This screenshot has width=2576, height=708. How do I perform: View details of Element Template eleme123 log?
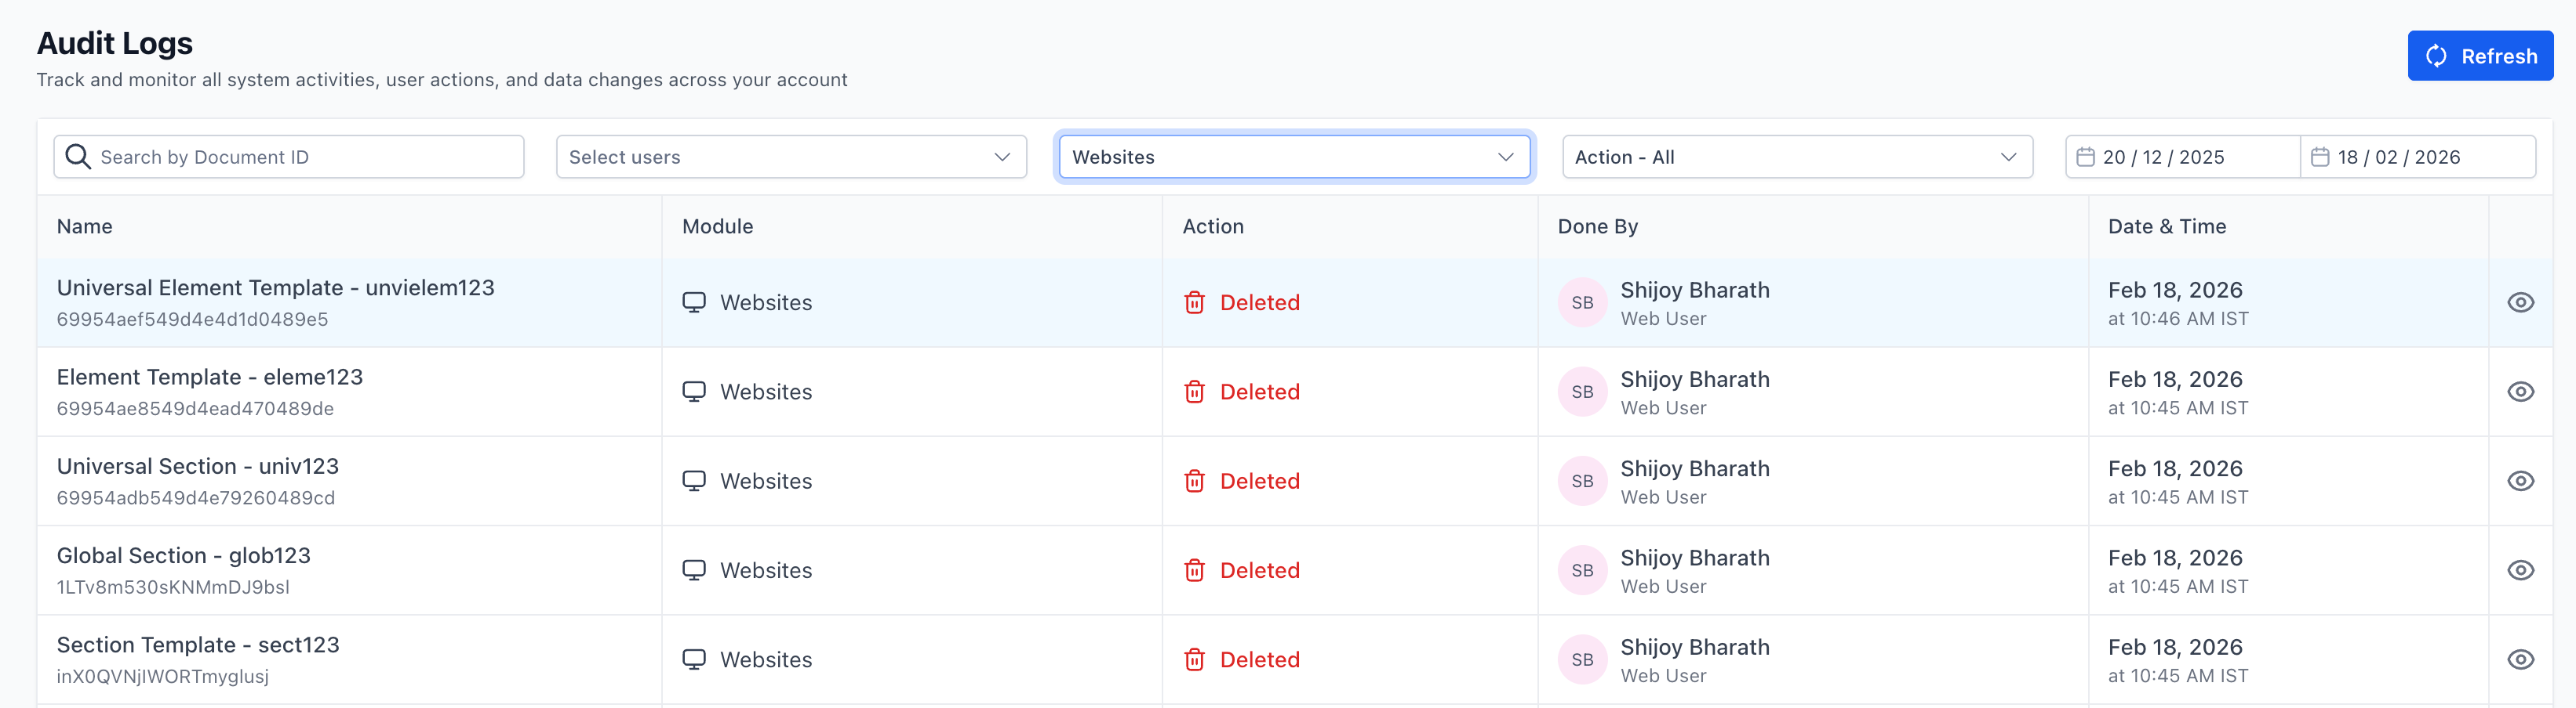coord(2520,392)
